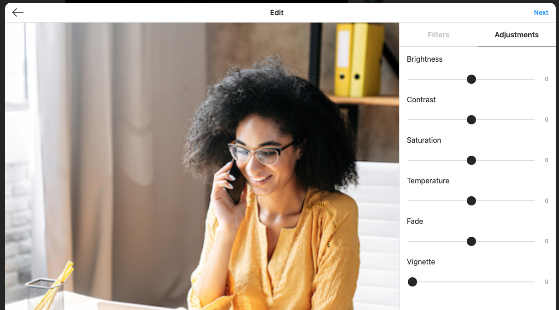This screenshot has height=310, width=559.
Task: Click left end of the Contrast track
Action: coord(410,120)
